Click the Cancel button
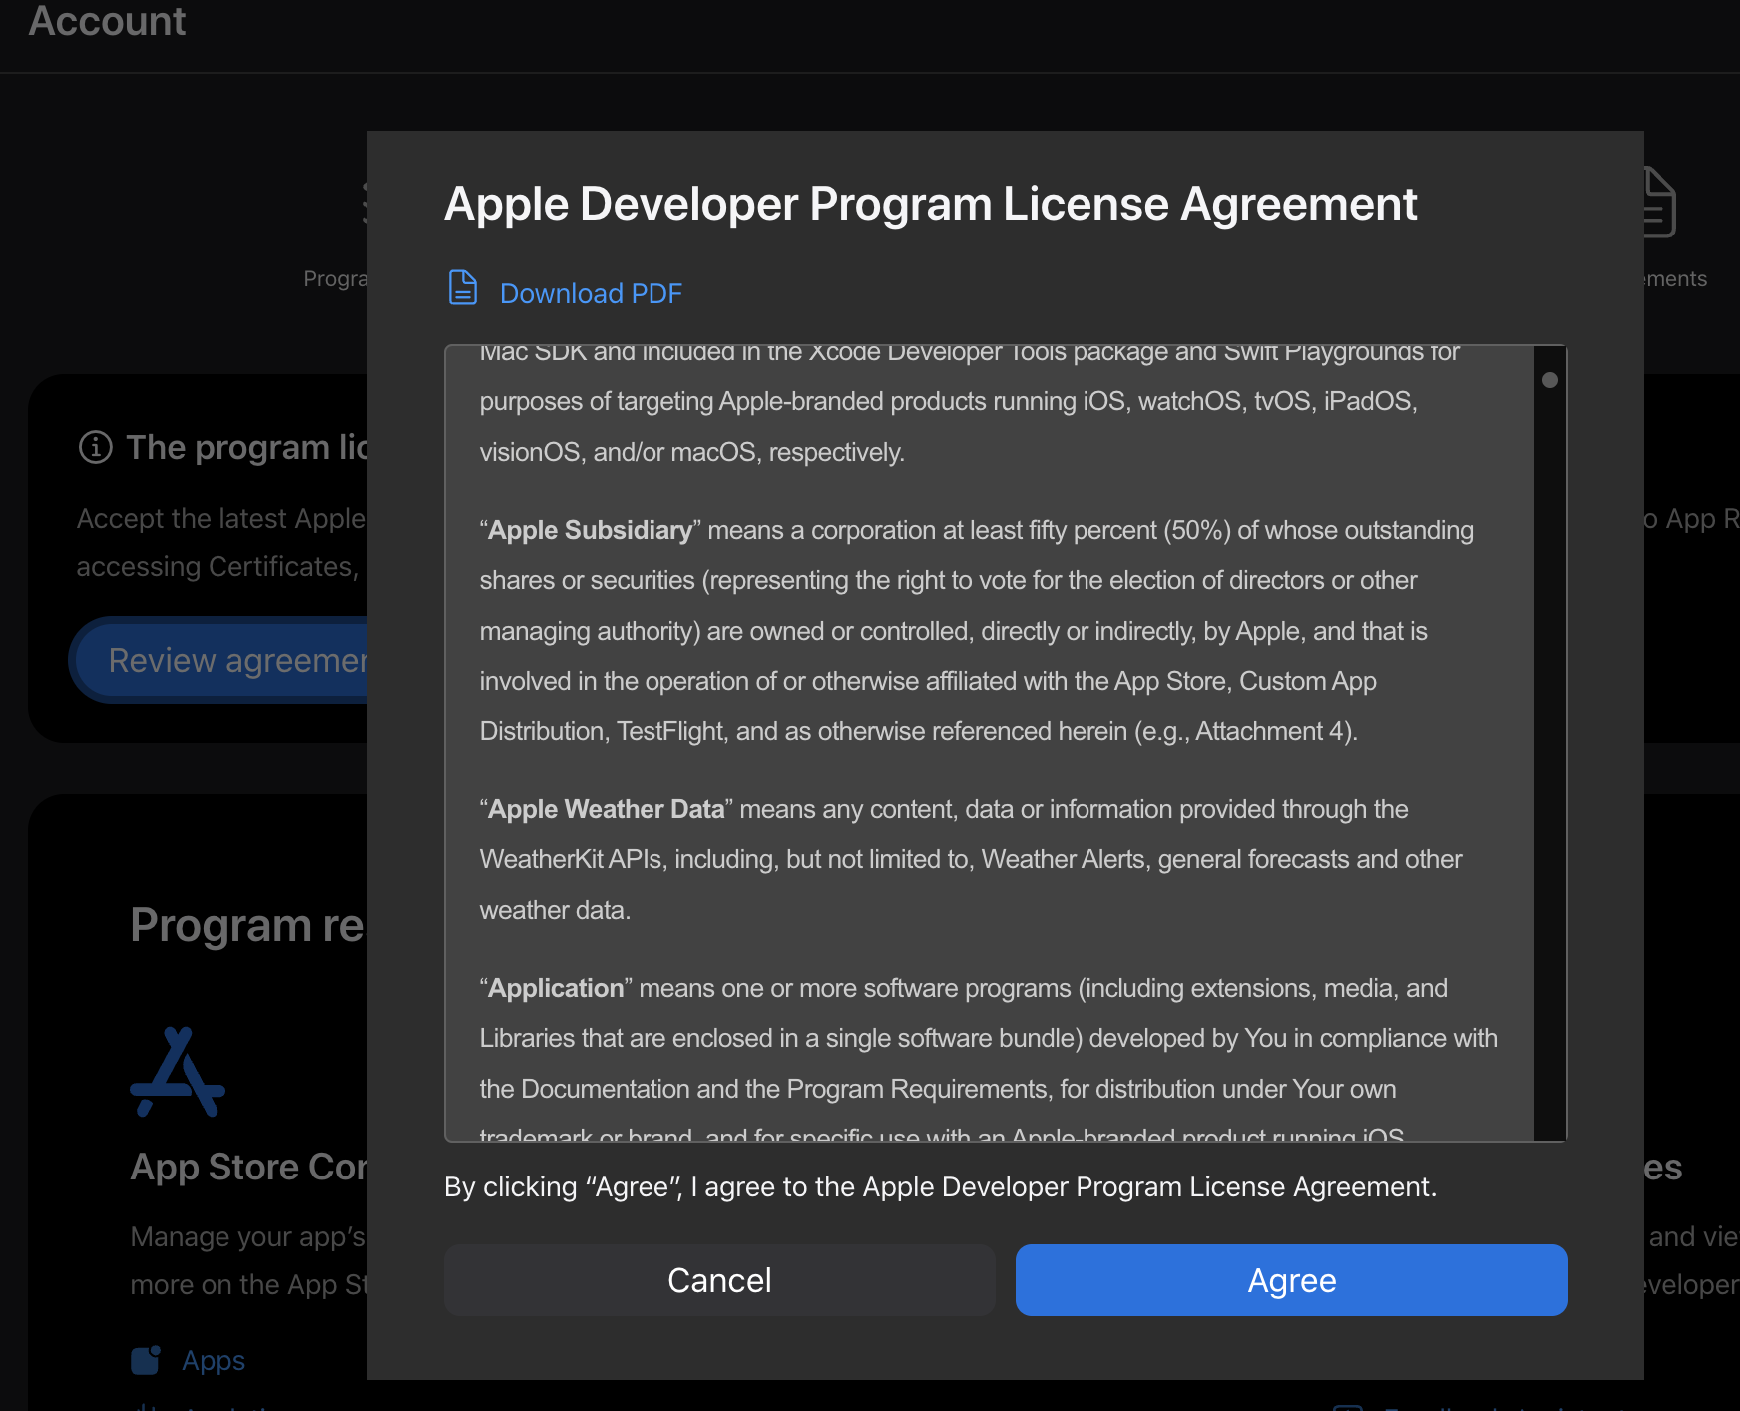1740x1411 pixels. point(719,1280)
